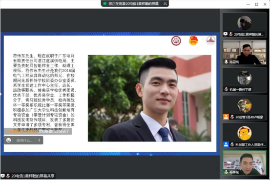
Task: Click green active mic on 符伟东 tile
Action: pyautogui.click(x=226, y=172)
